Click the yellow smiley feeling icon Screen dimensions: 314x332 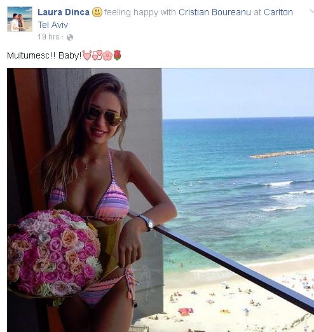[x=97, y=12]
